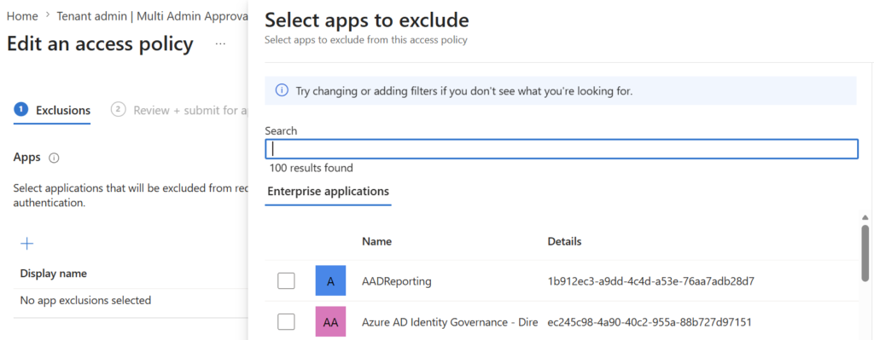Open the Home breadcrumb link
This screenshot has width=874, height=340.
click(x=22, y=16)
